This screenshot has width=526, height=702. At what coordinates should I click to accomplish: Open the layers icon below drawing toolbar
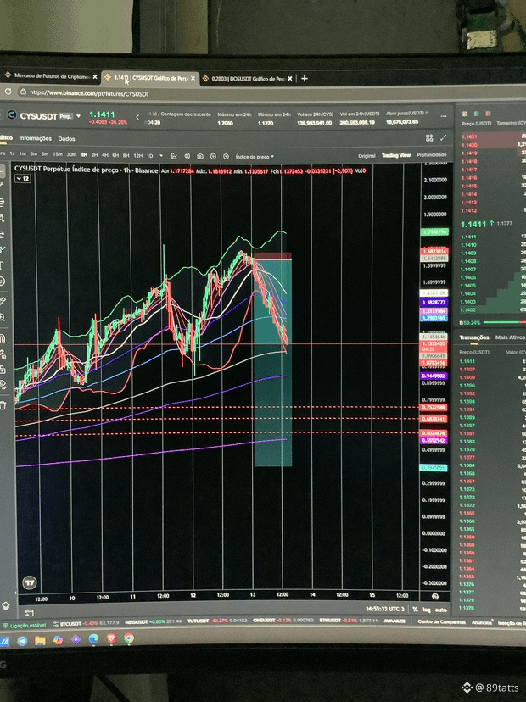[x=6, y=605]
